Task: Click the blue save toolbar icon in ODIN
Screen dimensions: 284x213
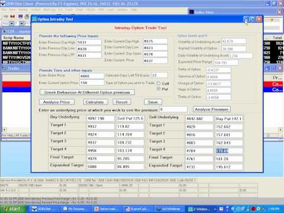Action: pos(20,17)
